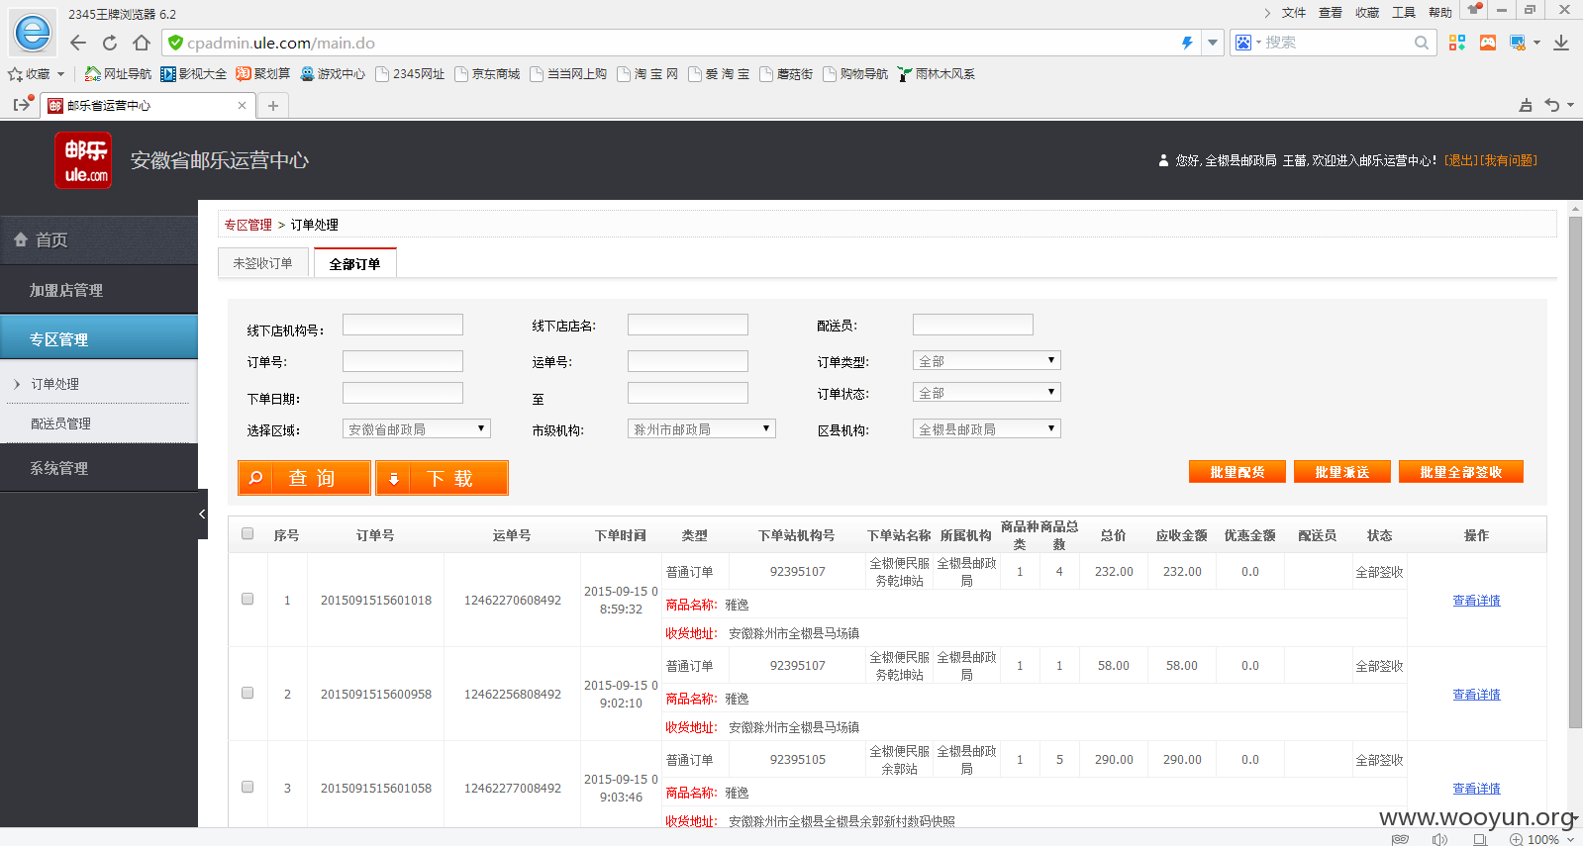Click the 批量配货 button
Viewport: 1583px width, 846px height.
(1237, 472)
